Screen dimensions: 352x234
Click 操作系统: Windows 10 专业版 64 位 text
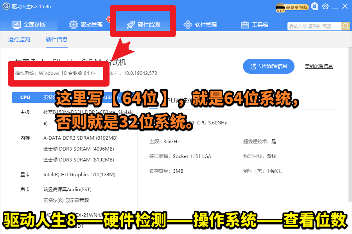(x=56, y=73)
